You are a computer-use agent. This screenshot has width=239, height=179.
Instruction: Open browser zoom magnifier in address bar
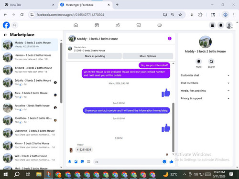(173, 15)
